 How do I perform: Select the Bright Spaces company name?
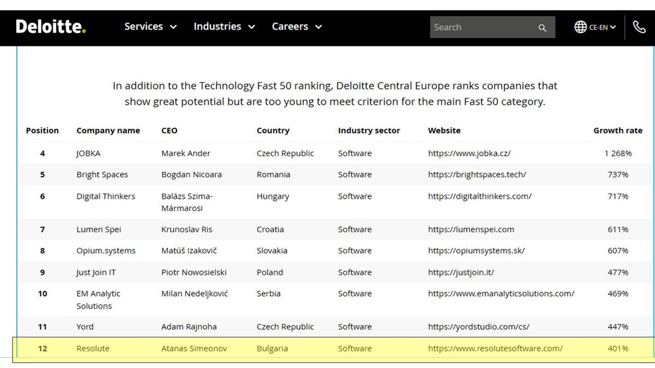coord(102,175)
